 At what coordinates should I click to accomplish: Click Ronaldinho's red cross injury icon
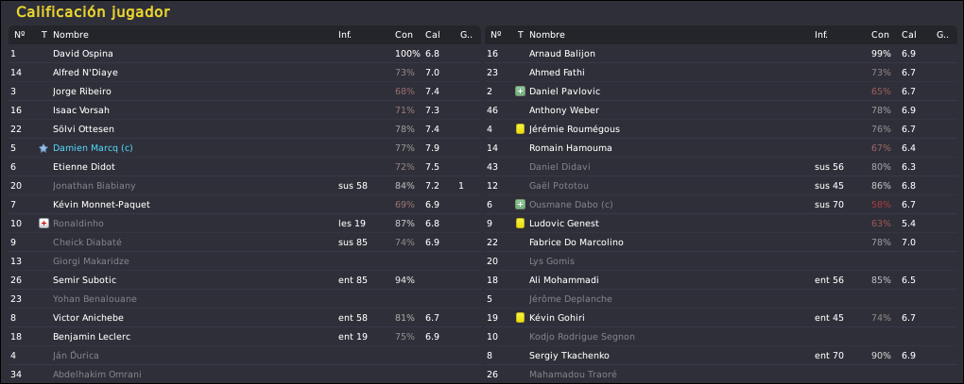(43, 224)
